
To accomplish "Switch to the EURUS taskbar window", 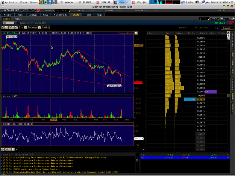I will pyautogui.click(x=86, y=2).
